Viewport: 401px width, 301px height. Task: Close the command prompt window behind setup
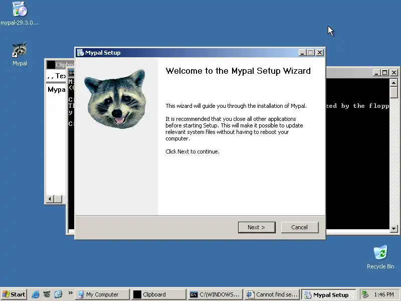coord(394,73)
